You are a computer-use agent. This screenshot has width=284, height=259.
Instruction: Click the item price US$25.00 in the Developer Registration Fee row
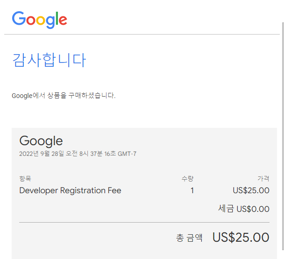coord(251,190)
